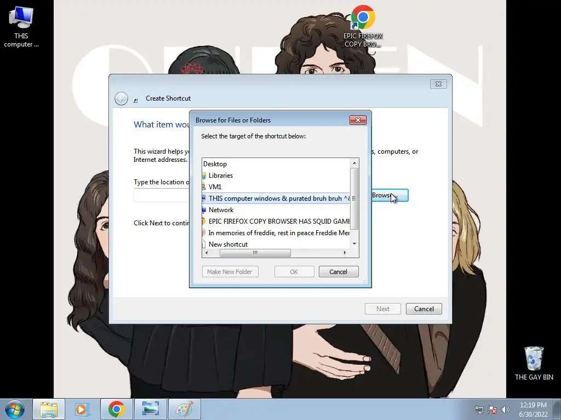Open the Windows Start orb

(15, 409)
